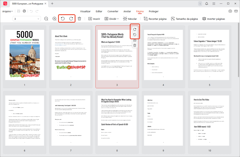Screen dimensions: 240x157
Task: Switch to the Visualizar tab
Action: click(x=85, y=11)
